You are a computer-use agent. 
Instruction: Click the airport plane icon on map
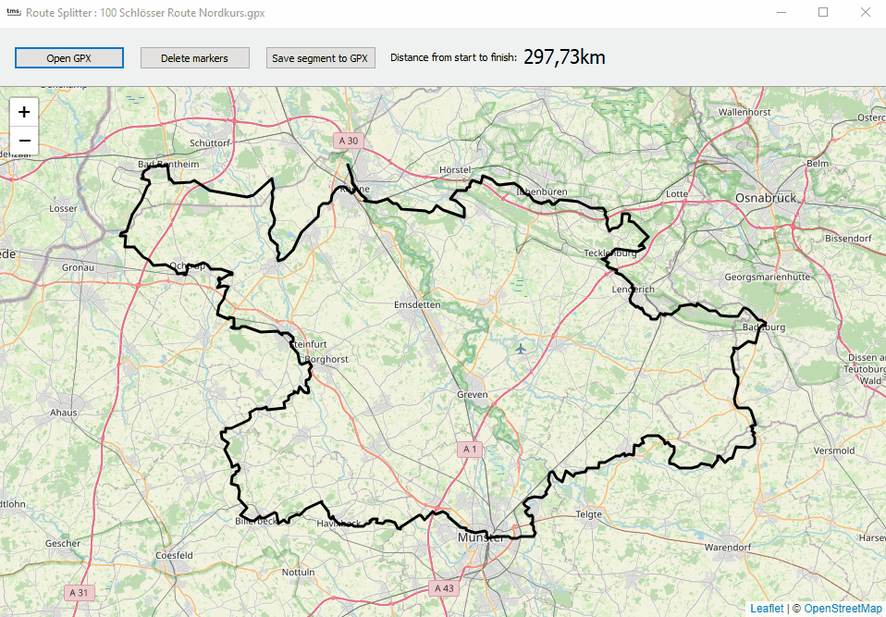point(521,349)
